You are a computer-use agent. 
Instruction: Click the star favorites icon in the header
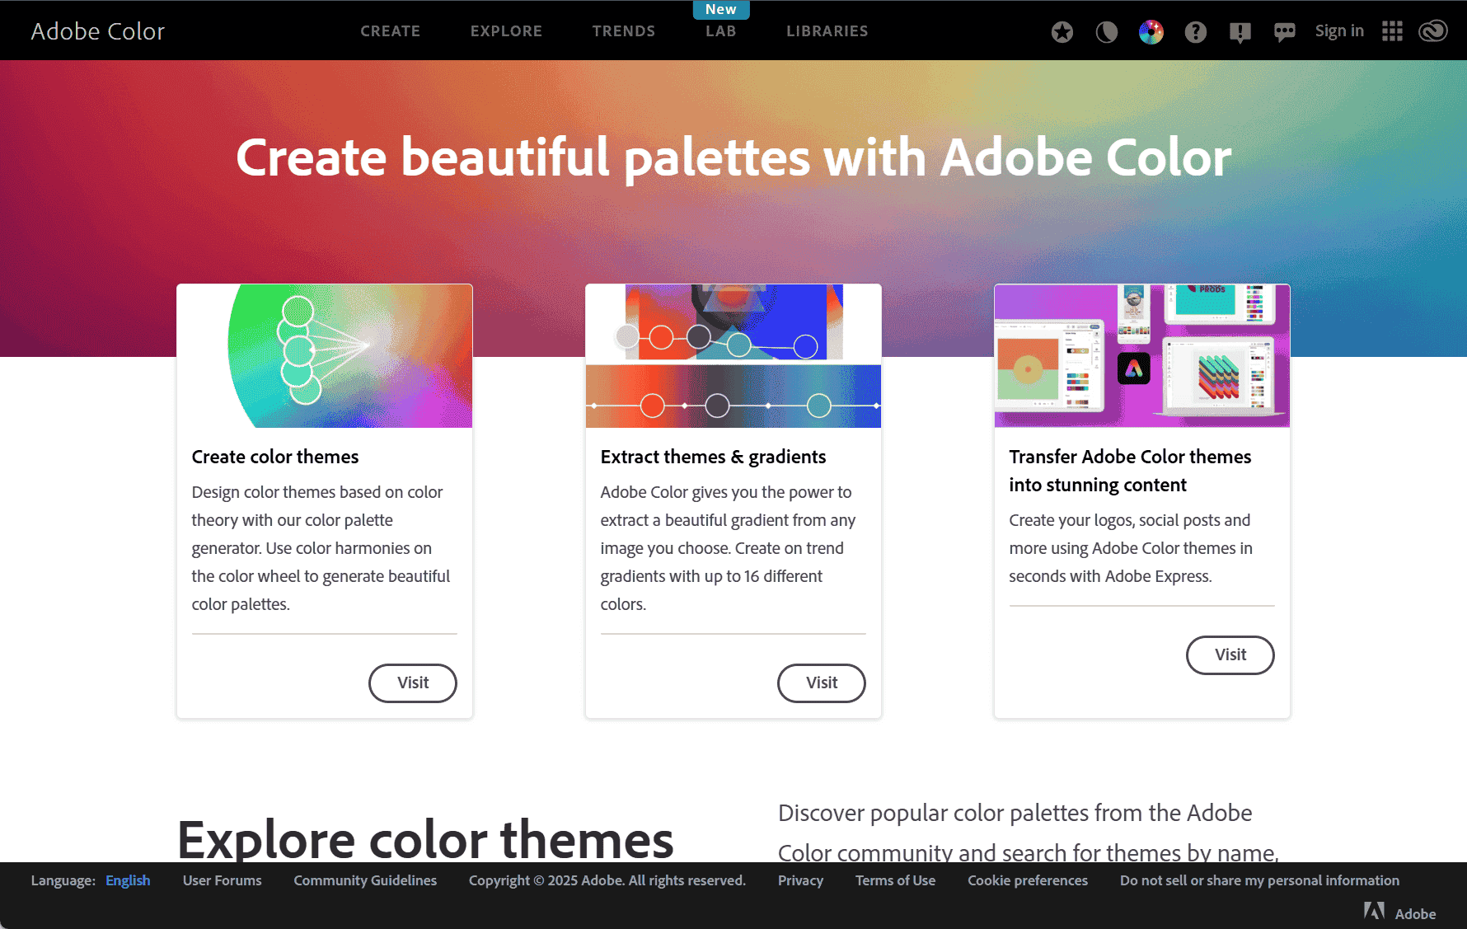click(x=1062, y=31)
